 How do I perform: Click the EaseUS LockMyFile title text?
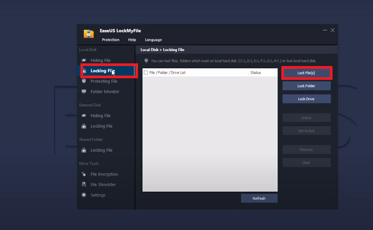pos(120,31)
